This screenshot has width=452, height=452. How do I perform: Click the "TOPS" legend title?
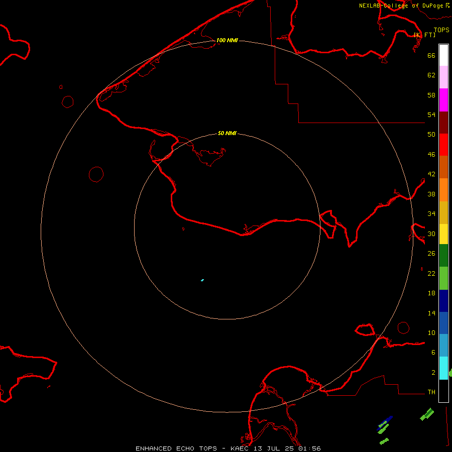point(441,30)
